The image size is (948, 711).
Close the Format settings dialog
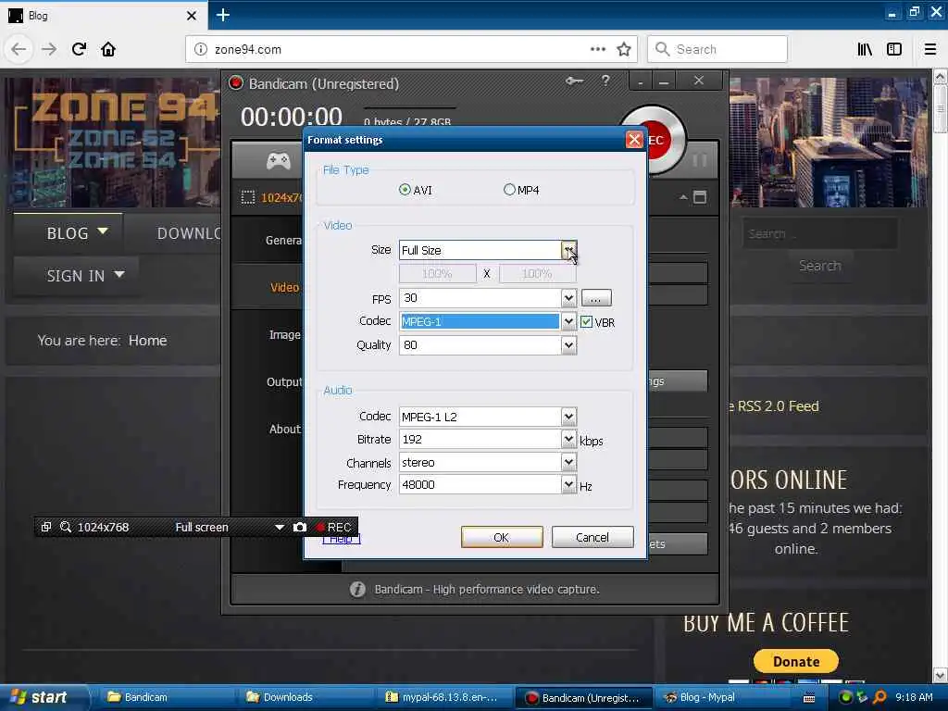(633, 140)
